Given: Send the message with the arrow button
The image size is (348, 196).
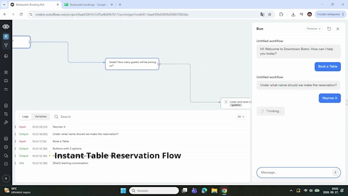Looking at the screenshot, I should pyautogui.click(x=335, y=172).
